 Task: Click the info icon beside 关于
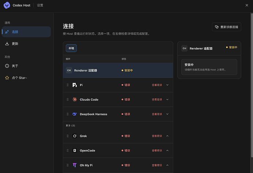pos(7,66)
